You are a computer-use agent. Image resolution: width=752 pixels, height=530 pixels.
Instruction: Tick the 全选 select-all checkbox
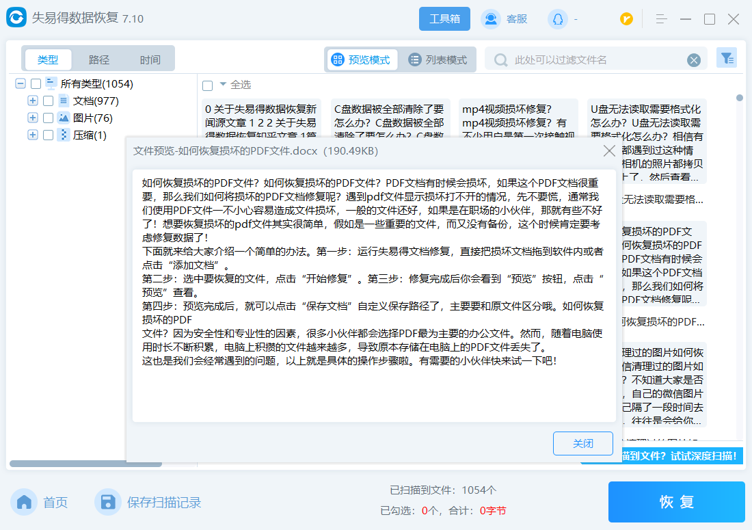[x=208, y=86]
